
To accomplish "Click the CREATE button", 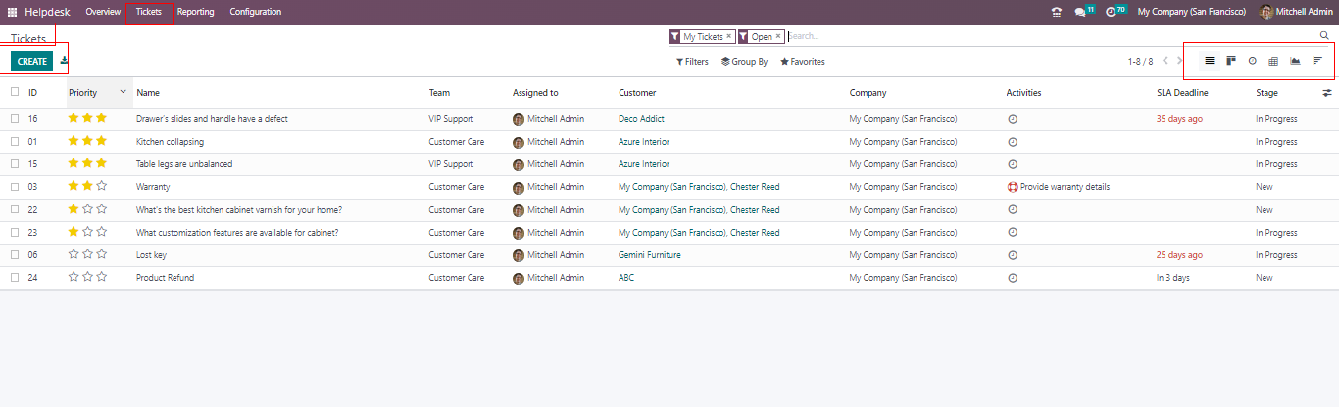I will point(32,61).
